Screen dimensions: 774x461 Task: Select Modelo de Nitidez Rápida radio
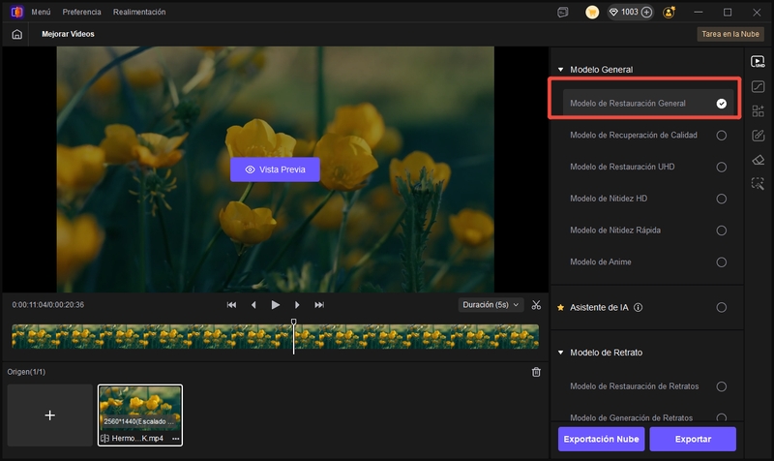pos(721,230)
